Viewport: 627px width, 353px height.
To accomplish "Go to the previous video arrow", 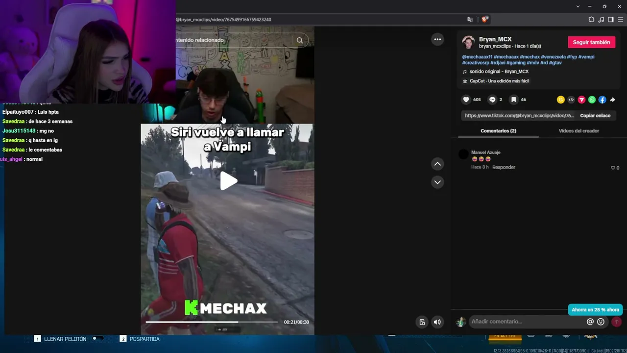I will point(437,164).
